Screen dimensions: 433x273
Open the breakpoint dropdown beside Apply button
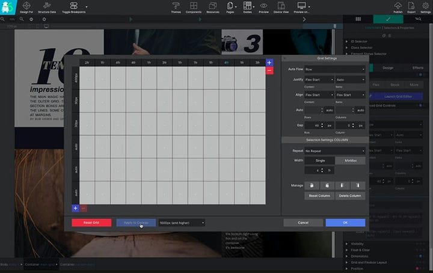click(182, 222)
